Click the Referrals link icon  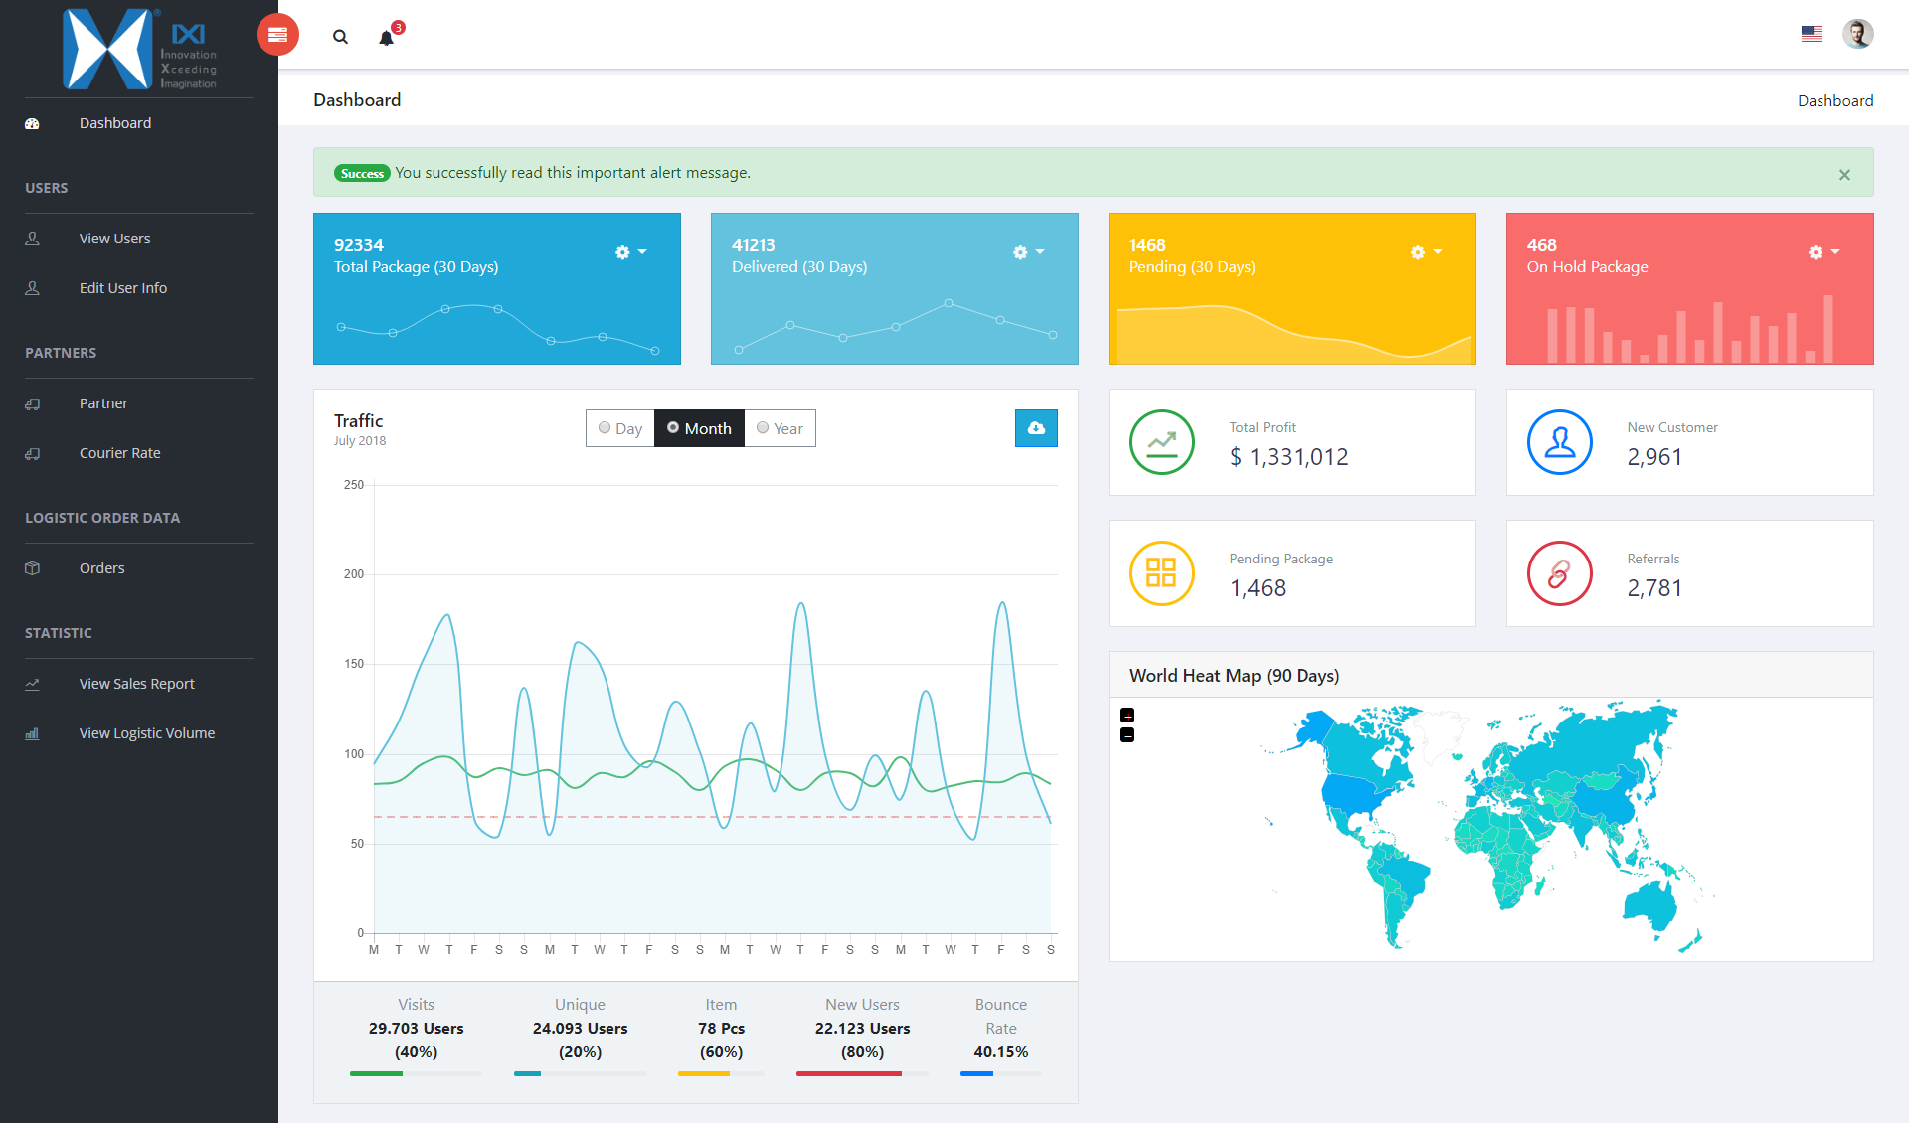1559,573
